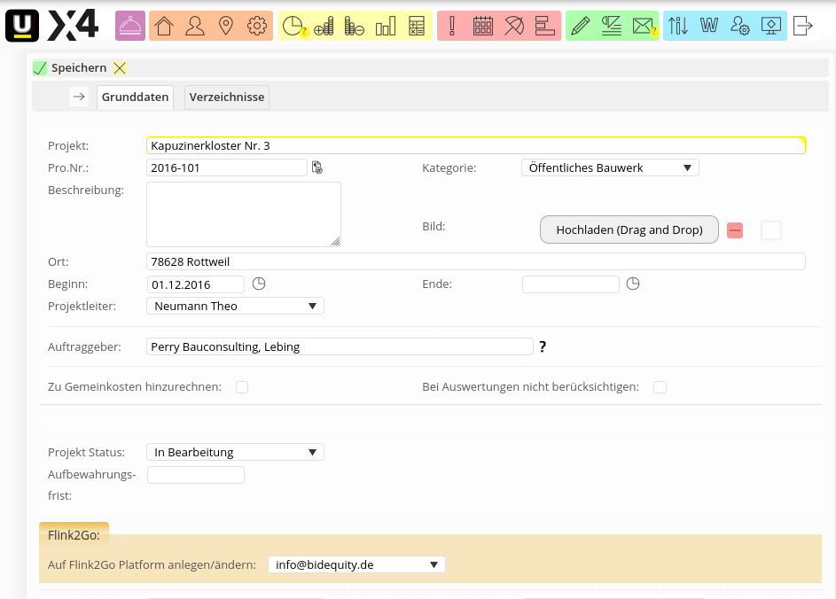836x599 pixels.
Task: Click the clock icon next to Beginn date
Action: [x=259, y=284]
